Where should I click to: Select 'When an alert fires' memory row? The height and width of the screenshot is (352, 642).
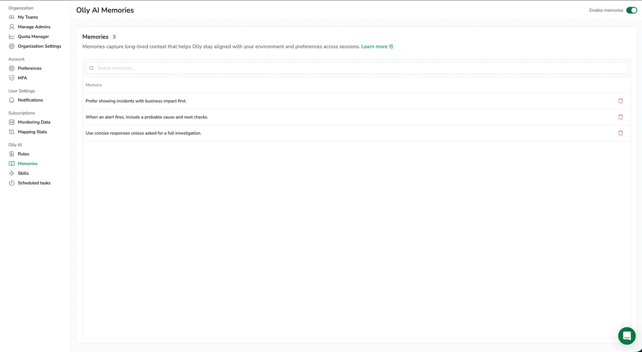point(356,117)
